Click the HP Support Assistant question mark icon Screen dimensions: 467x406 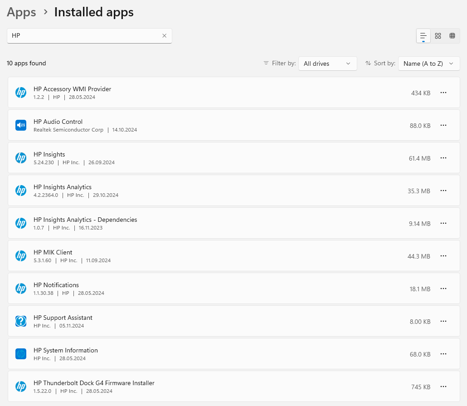[21, 321]
